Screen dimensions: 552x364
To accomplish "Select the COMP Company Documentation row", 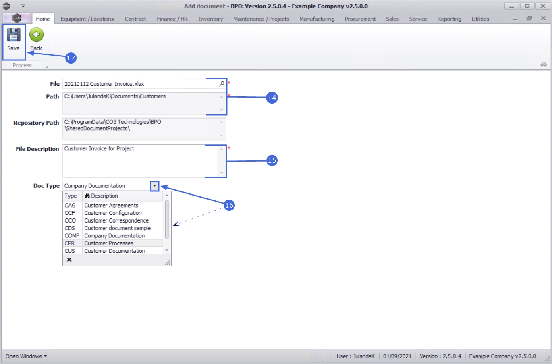I will point(113,236).
